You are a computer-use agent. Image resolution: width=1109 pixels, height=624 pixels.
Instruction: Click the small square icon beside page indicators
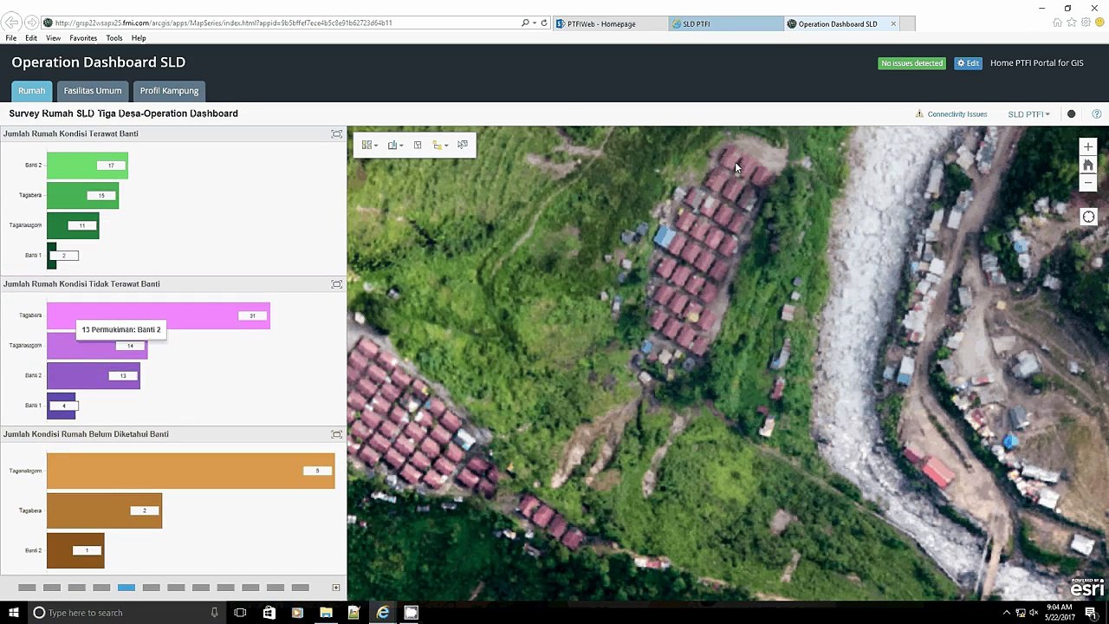pyautogui.click(x=336, y=588)
